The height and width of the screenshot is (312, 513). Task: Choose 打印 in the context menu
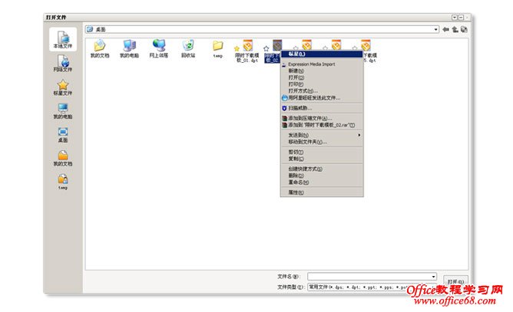(322, 84)
